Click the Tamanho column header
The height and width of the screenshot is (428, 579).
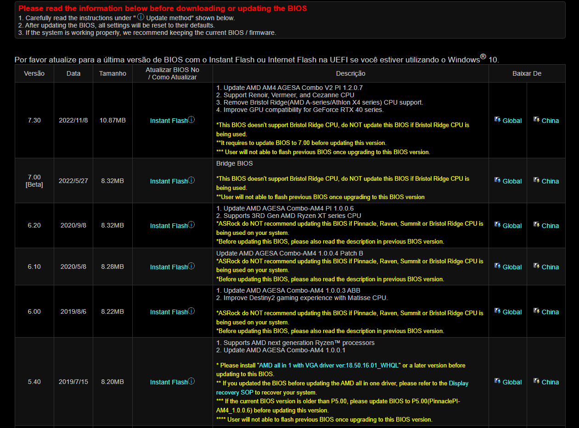(112, 73)
